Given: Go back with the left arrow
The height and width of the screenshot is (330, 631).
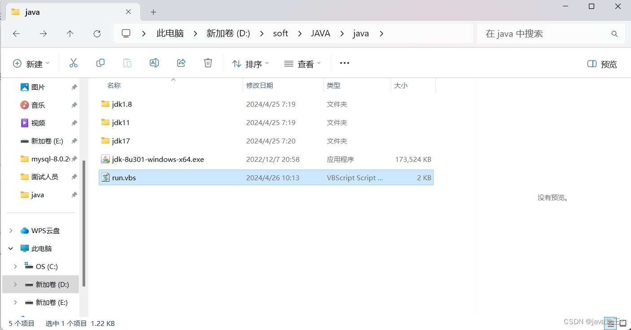Looking at the screenshot, I should click(16, 34).
